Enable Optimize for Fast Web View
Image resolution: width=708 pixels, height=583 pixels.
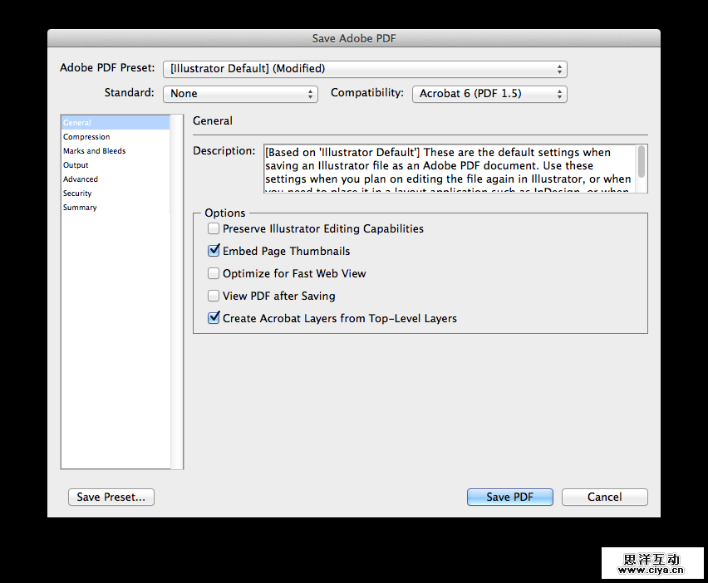coord(214,273)
